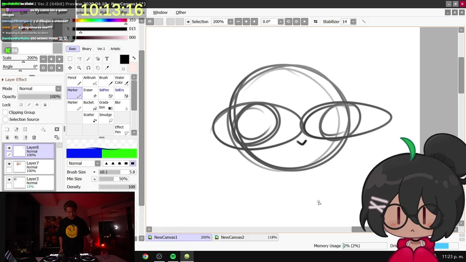The image size is (466, 262).
Task: Hide Layer8 using its eye icon
Action: [x=9, y=148]
